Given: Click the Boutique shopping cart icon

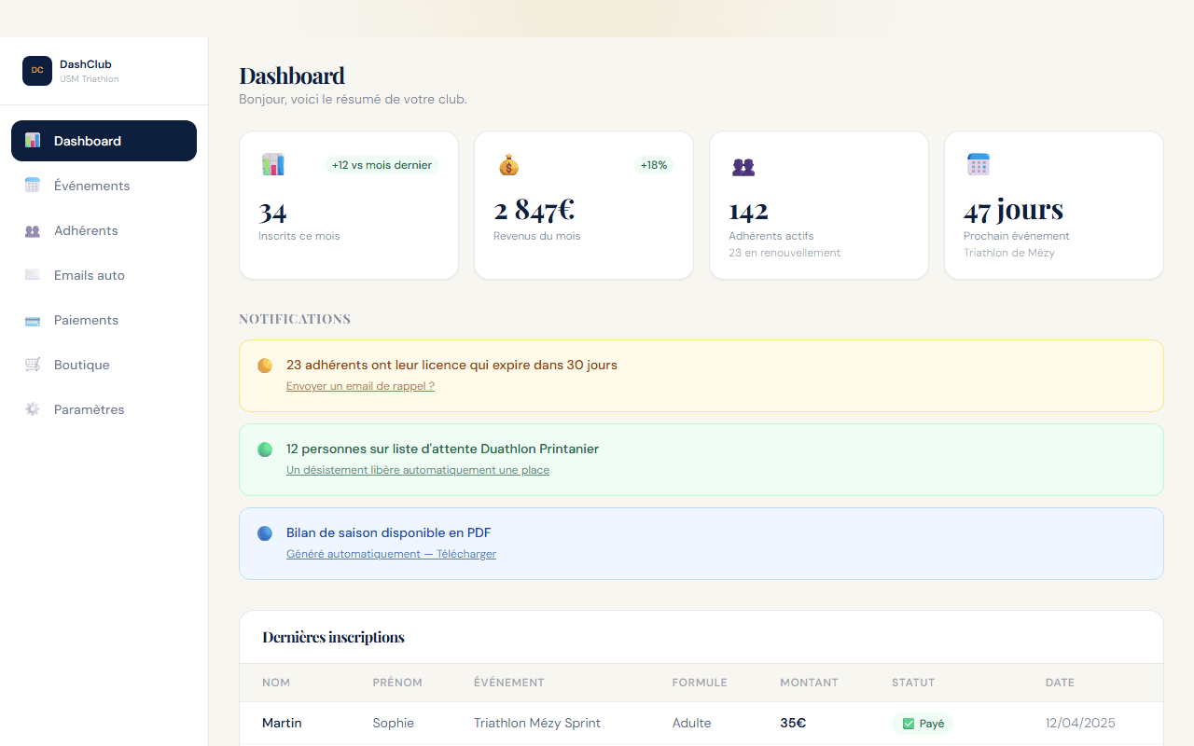Looking at the screenshot, I should pos(33,365).
